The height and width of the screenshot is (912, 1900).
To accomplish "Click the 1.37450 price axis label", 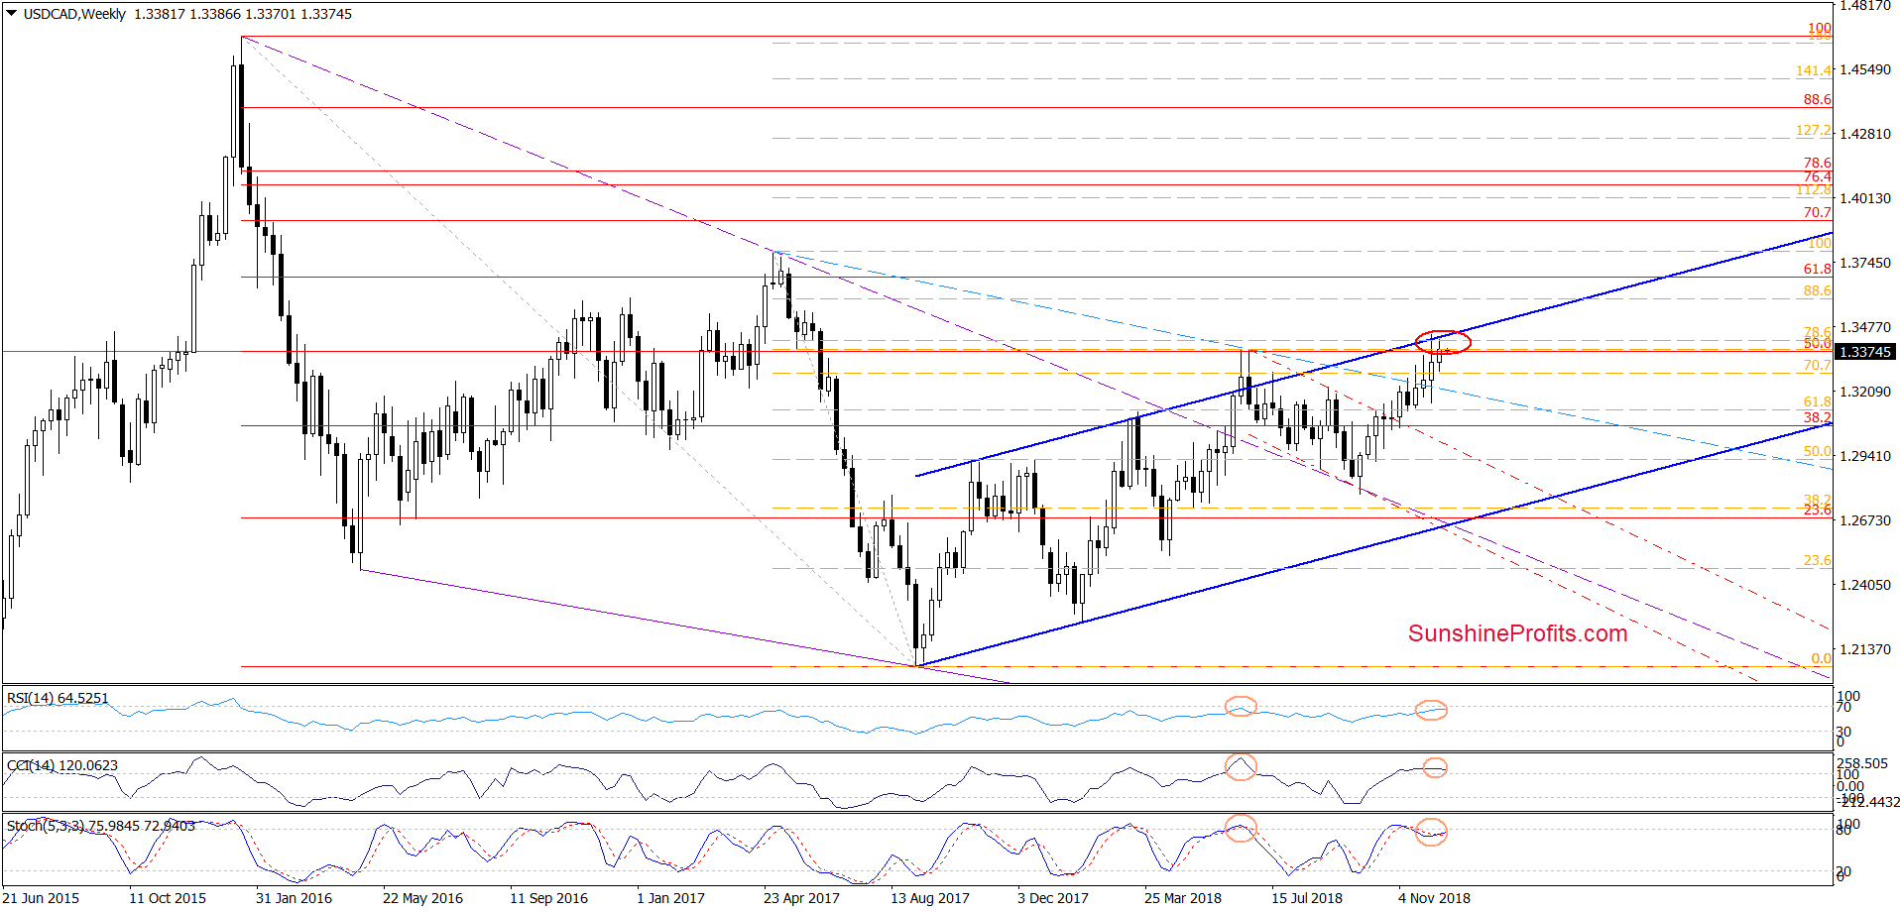I will [1865, 263].
